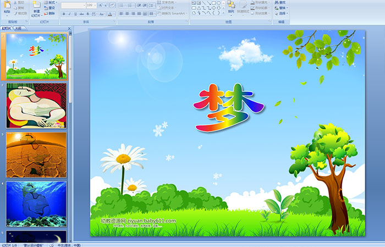Screen dimensions: 385x247
Task: Select the Rectangle shape
Action: click(x=213, y=3)
